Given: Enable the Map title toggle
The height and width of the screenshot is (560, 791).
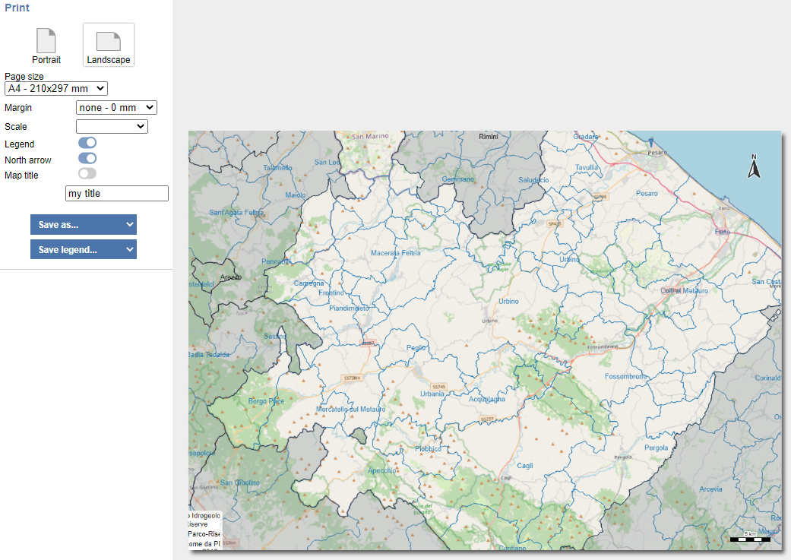Looking at the screenshot, I should tap(87, 173).
